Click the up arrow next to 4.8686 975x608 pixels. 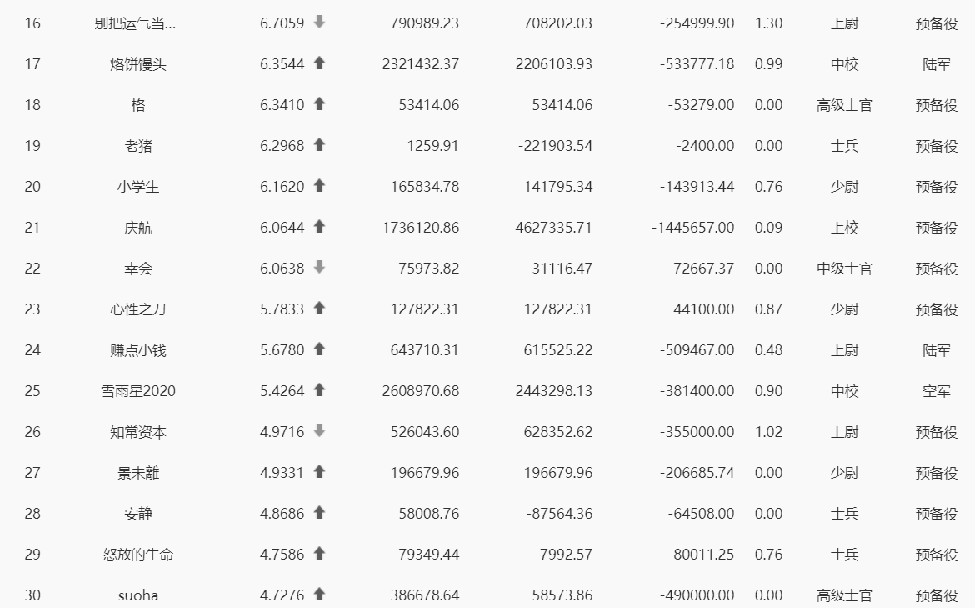(x=319, y=513)
